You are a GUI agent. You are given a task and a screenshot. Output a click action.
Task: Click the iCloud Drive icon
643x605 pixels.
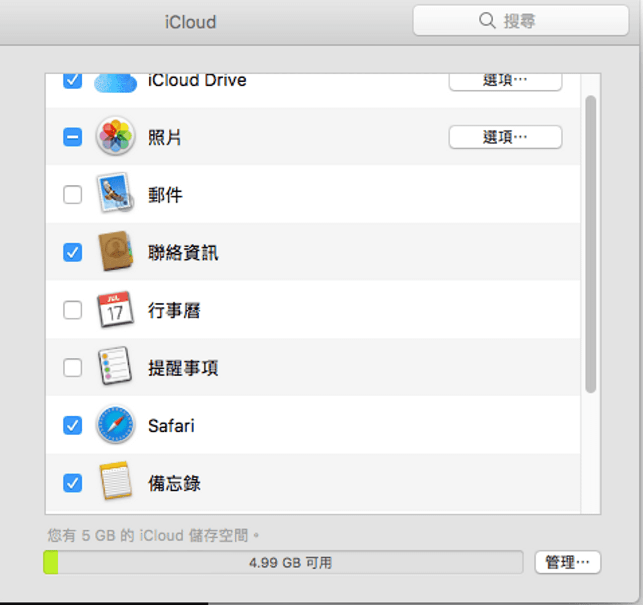[x=115, y=84]
